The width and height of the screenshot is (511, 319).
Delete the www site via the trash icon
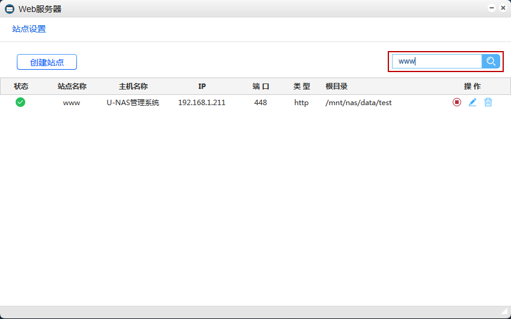pos(488,103)
